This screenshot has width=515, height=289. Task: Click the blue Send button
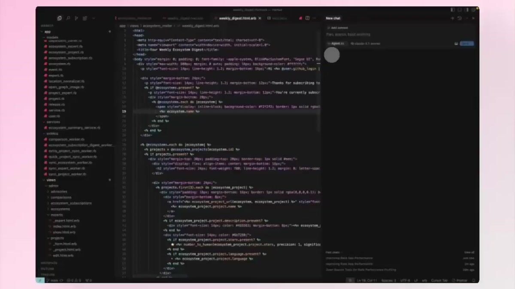[x=467, y=44]
